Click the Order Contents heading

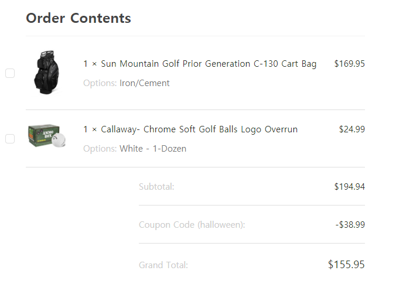click(78, 18)
